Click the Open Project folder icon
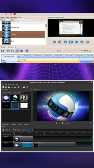The width and height of the screenshot is (94, 168). click(6, 87)
